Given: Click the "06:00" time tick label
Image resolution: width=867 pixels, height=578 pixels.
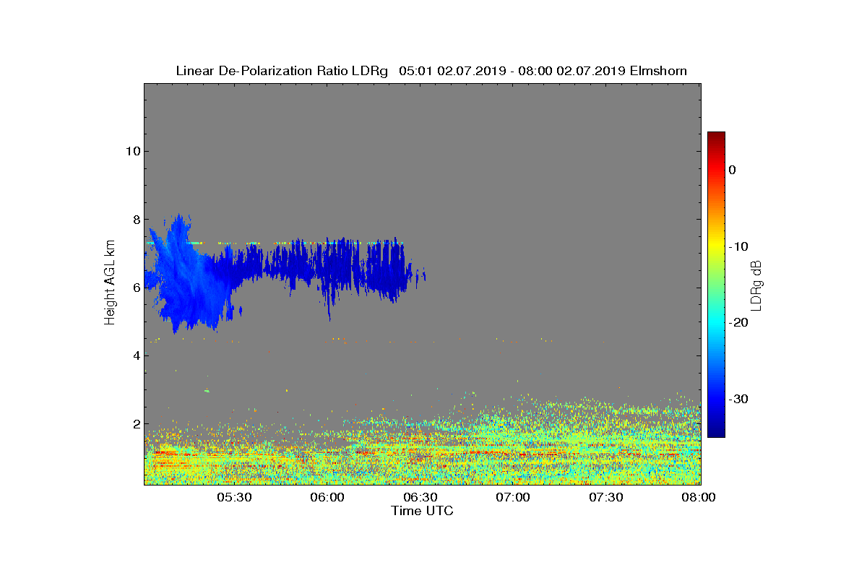Looking at the screenshot, I should click(x=327, y=498).
